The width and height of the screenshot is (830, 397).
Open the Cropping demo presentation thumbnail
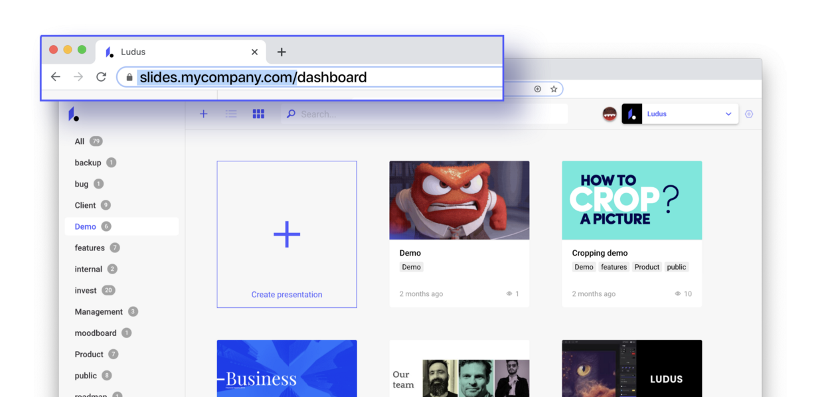click(631, 200)
